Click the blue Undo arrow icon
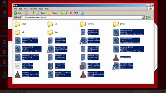166x93 pixels. click(76, 13)
